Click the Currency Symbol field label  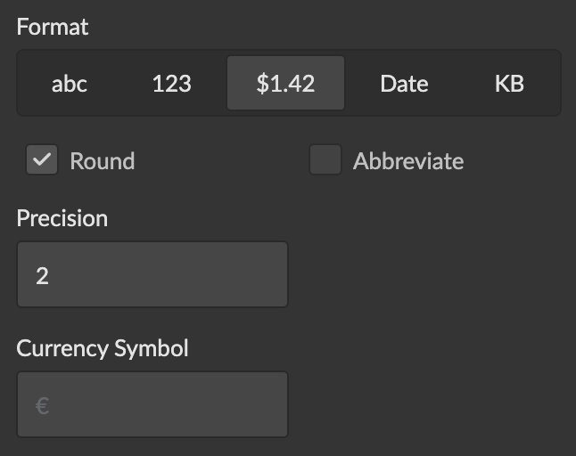coord(103,347)
